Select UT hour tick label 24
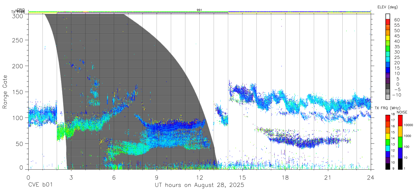This screenshot has height=192, width=417. (x=371, y=177)
